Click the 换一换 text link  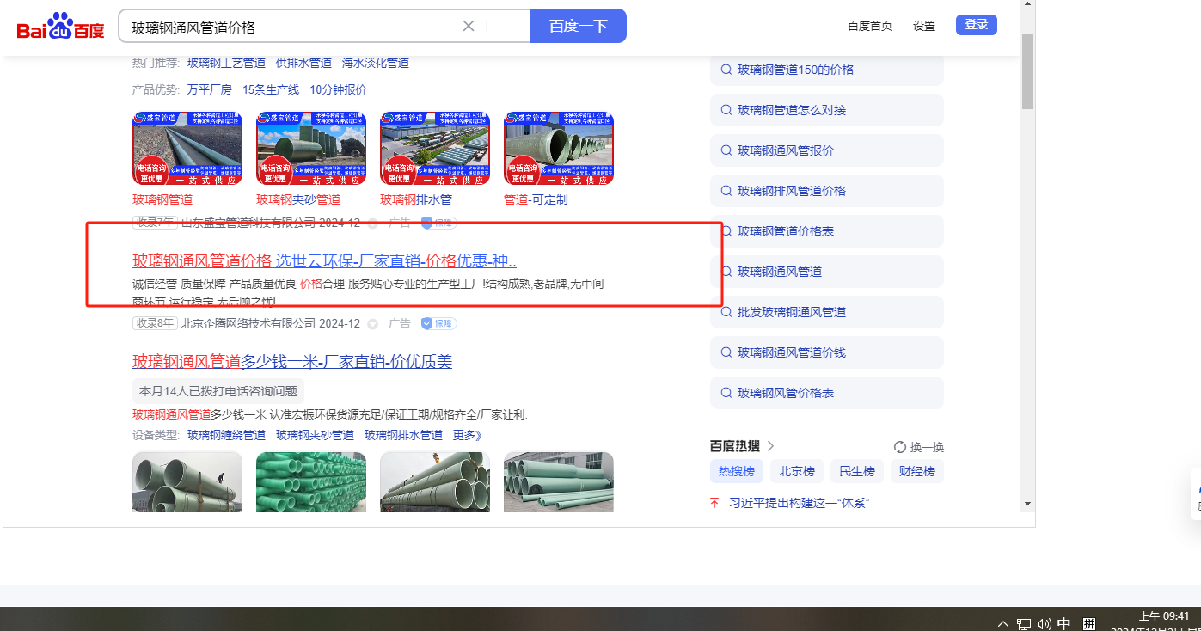tap(927, 447)
